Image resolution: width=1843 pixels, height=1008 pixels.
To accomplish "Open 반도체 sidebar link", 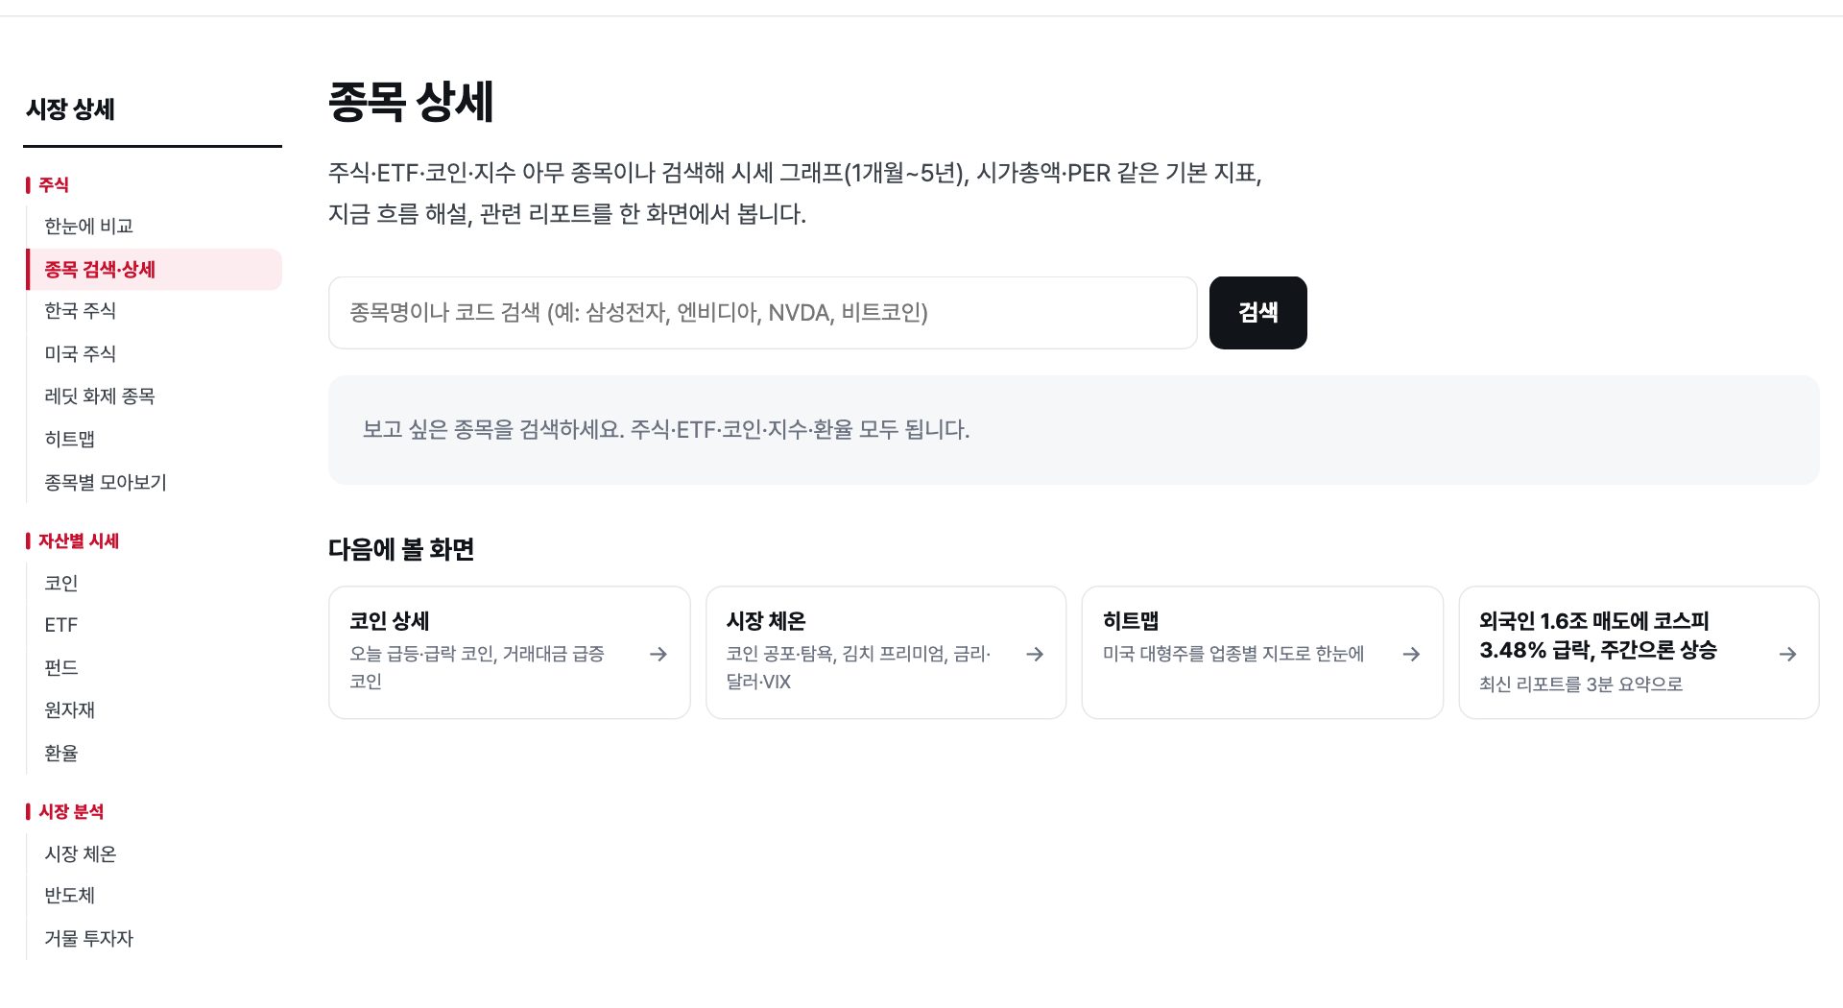I will click(x=70, y=896).
